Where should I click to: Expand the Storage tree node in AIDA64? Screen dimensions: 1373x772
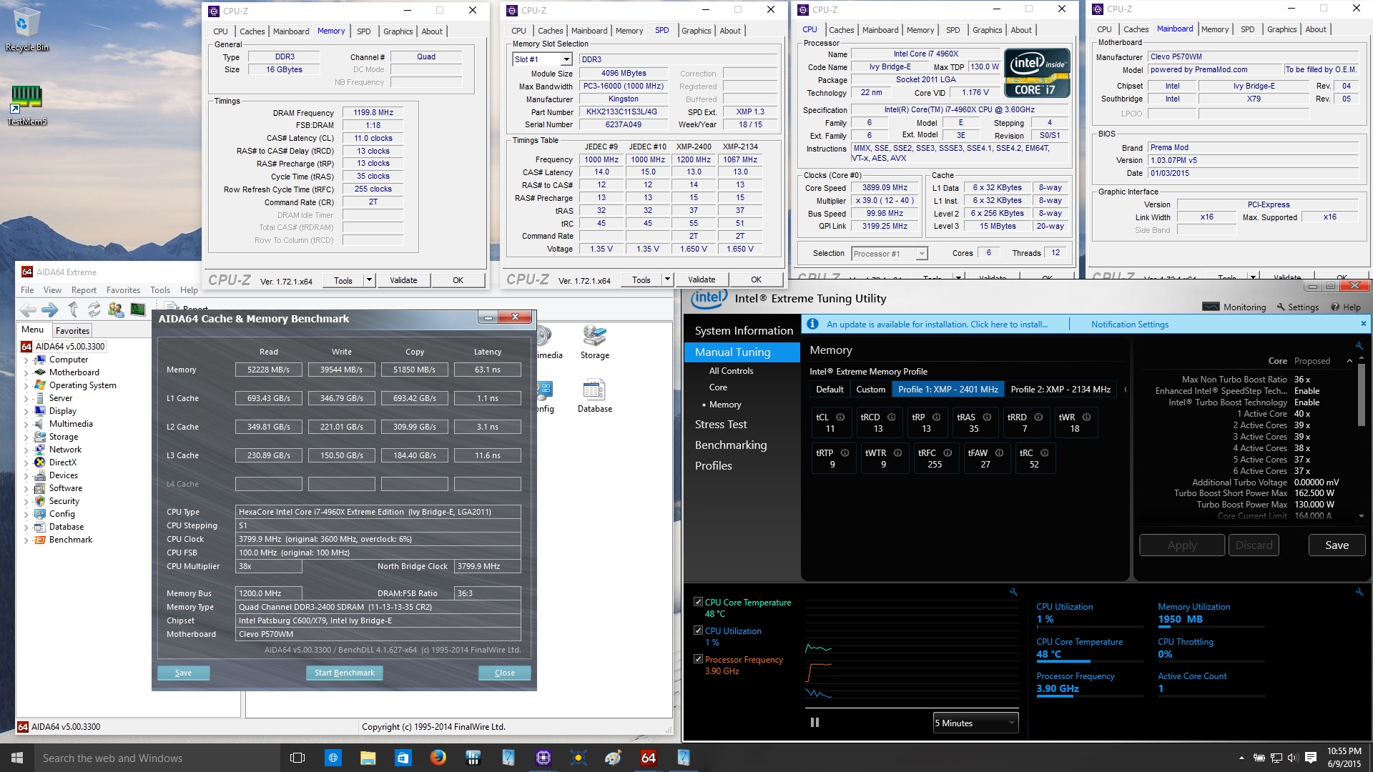click(x=26, y=437)
